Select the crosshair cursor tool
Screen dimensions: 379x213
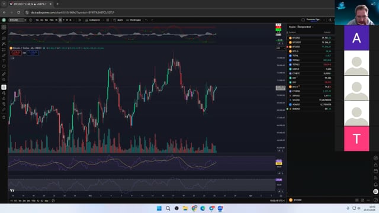point(4,27)
